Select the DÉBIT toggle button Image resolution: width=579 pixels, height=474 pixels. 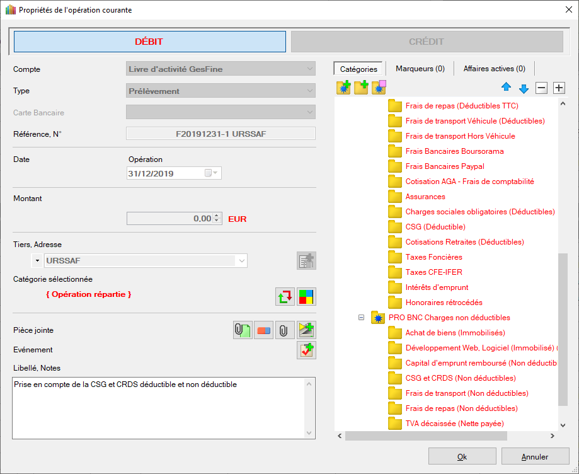coord(149,42)
